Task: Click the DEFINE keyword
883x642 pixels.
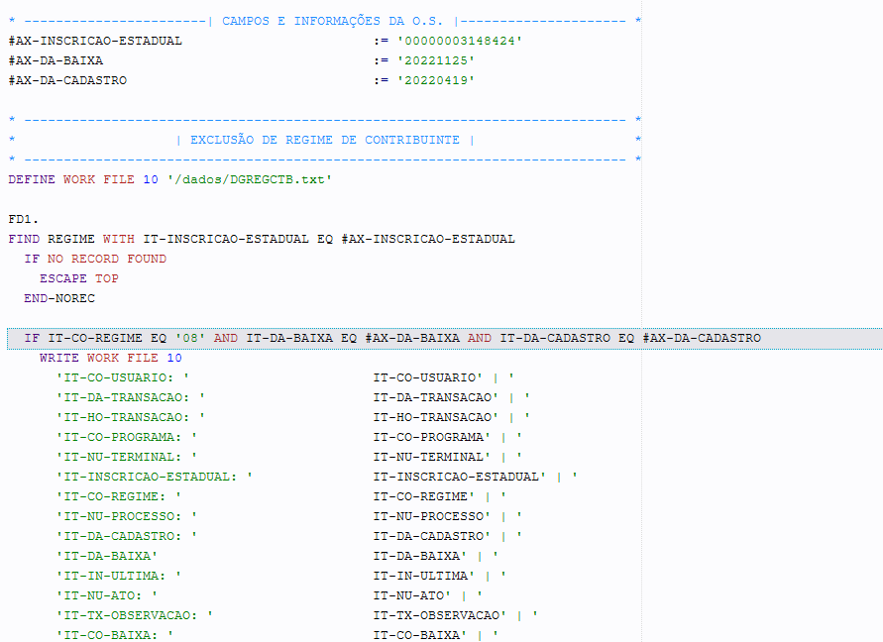Action: click(x=32, y=179)
